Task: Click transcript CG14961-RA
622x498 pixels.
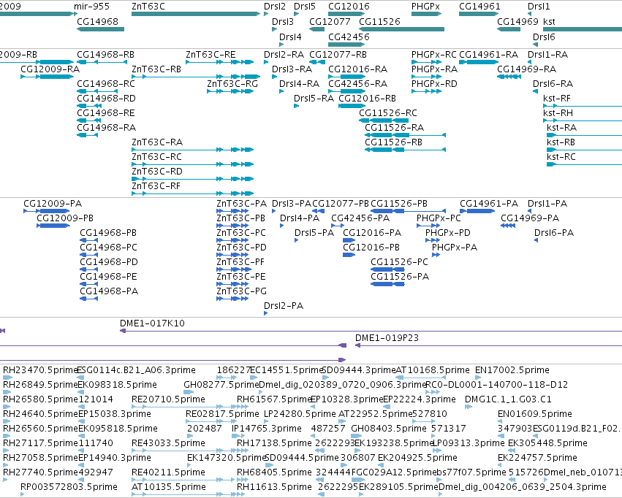Action: [479, 62]
